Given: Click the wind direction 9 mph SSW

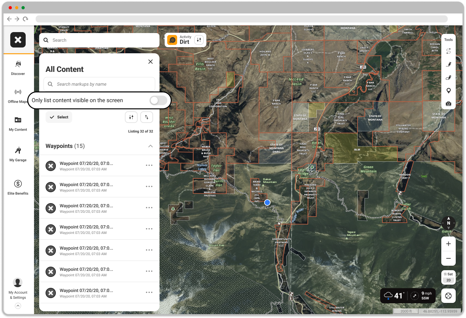Looking at the screenshot, I should coord(422,296).
